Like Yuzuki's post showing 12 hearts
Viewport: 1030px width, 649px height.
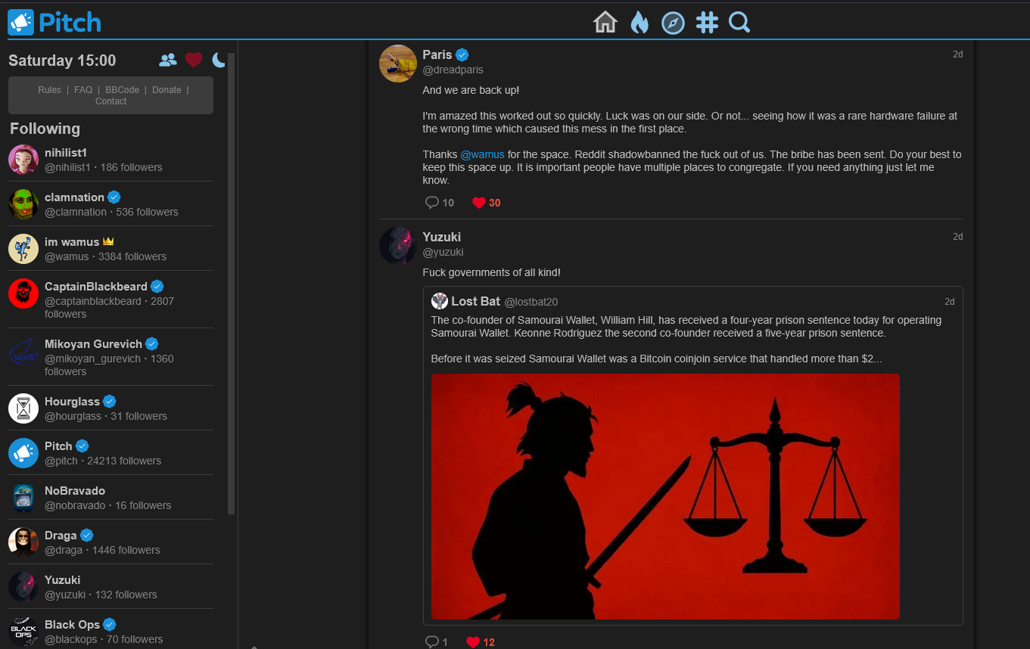point(473,641)
